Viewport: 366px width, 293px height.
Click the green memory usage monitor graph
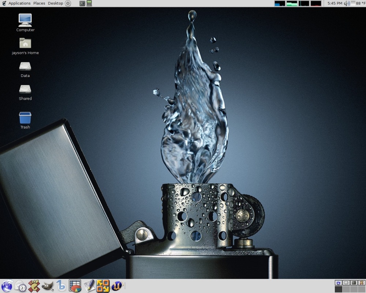[292, 3]
